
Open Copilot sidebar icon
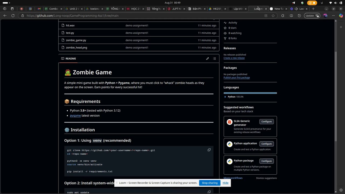(341, 16)
